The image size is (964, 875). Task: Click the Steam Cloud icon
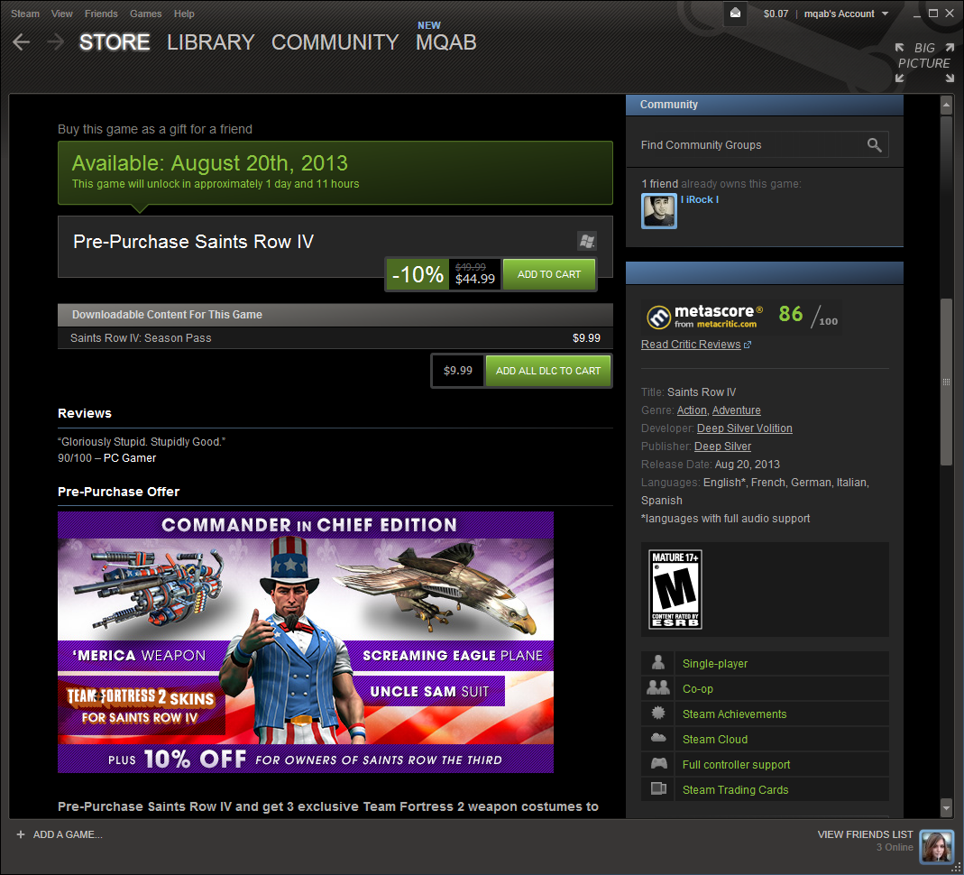[657, 739]
